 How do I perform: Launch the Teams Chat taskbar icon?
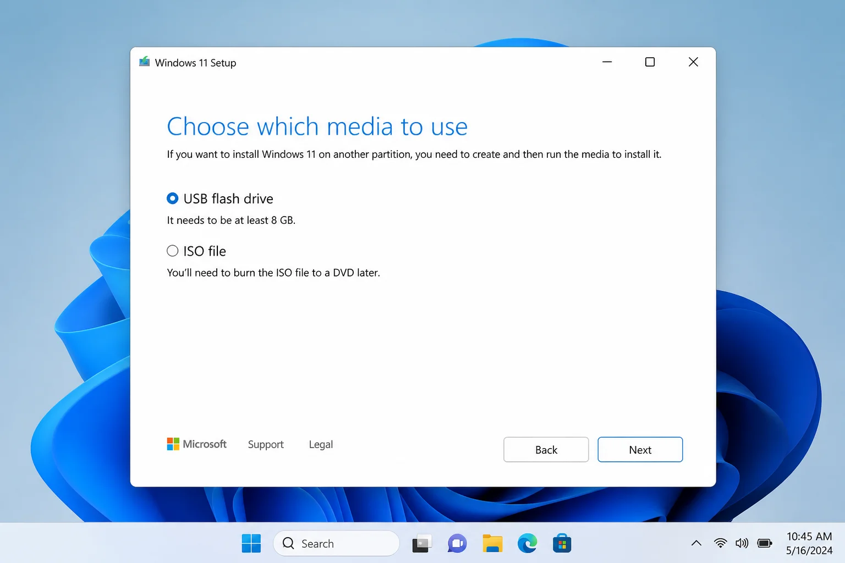457,544
